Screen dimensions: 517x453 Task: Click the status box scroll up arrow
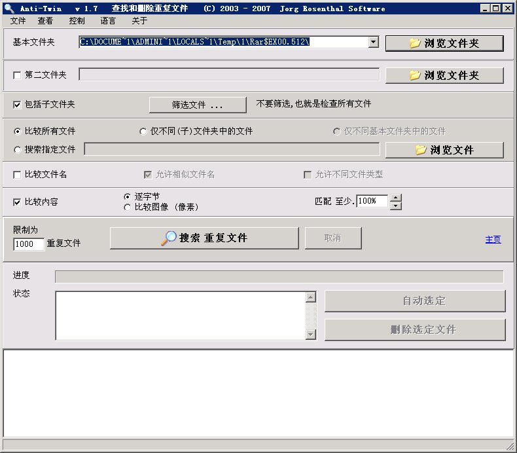[311, 297]
